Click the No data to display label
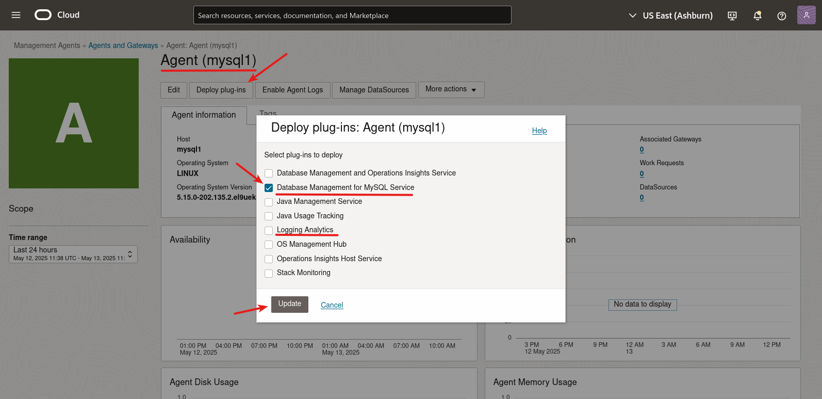822x399 pixels. click(x=643, y=305)
